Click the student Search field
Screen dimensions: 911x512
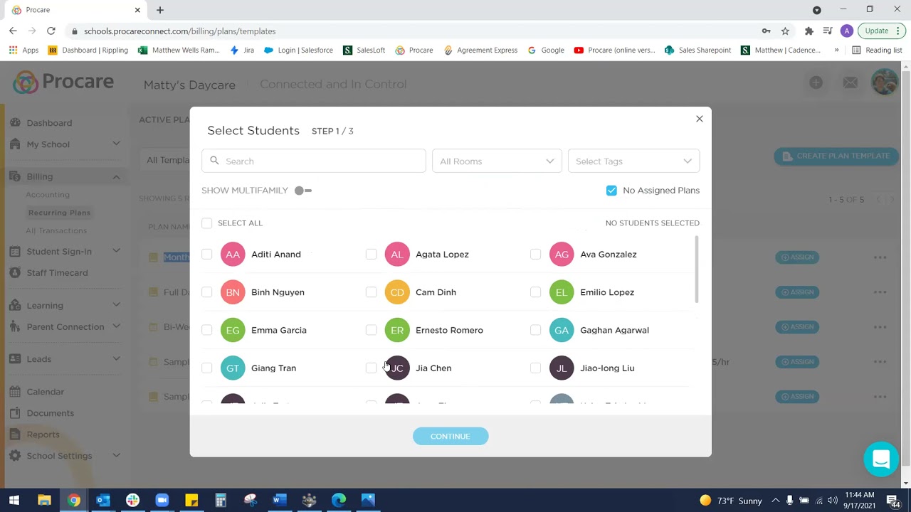click(x=314, y=161)
